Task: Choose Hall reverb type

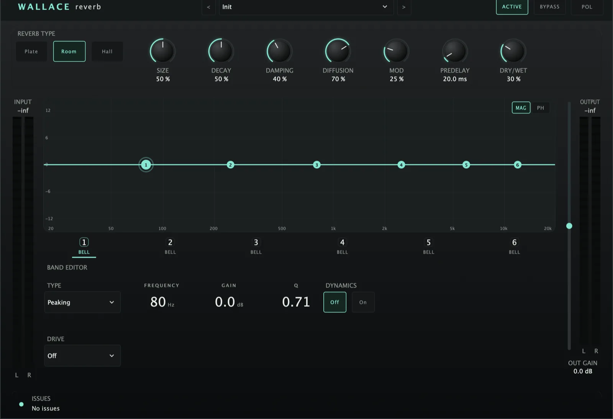Action: (107, 51)
